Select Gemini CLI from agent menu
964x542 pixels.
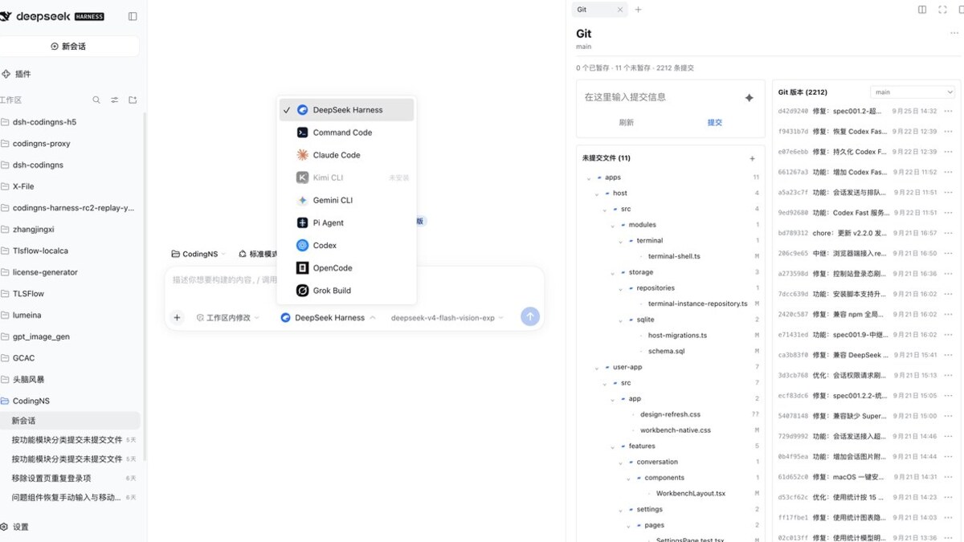tap(346, 200)
